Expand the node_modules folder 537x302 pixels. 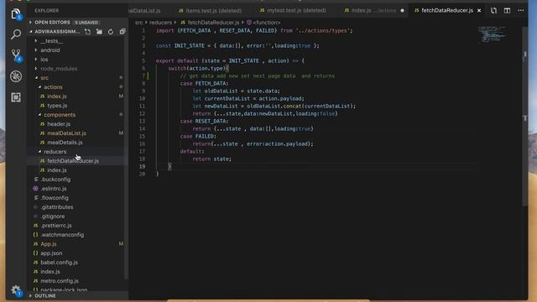(x=59, y=69)
